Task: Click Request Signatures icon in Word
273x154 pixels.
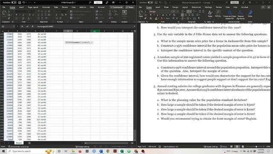Action: coord(241,15)
